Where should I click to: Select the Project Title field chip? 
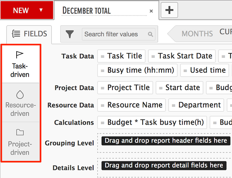pos(125,88)
